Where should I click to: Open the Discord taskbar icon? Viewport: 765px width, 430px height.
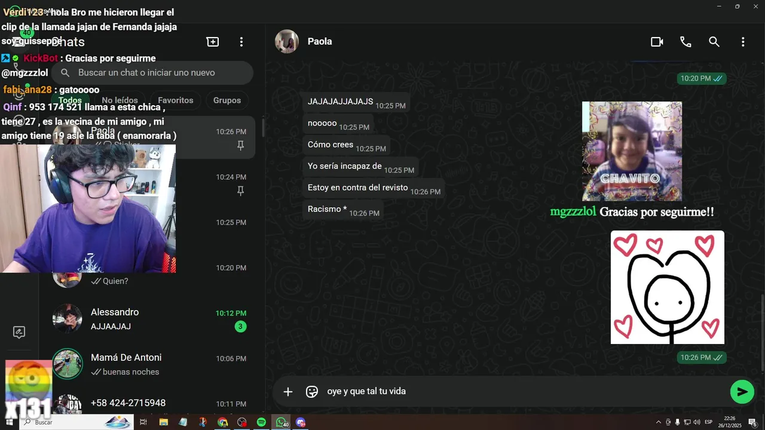[x=301, y=422]
